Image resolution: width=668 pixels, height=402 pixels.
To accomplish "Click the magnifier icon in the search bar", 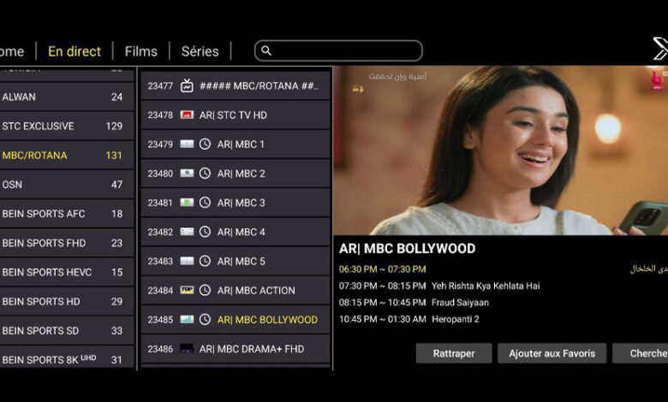I will [x=266, y=51].
